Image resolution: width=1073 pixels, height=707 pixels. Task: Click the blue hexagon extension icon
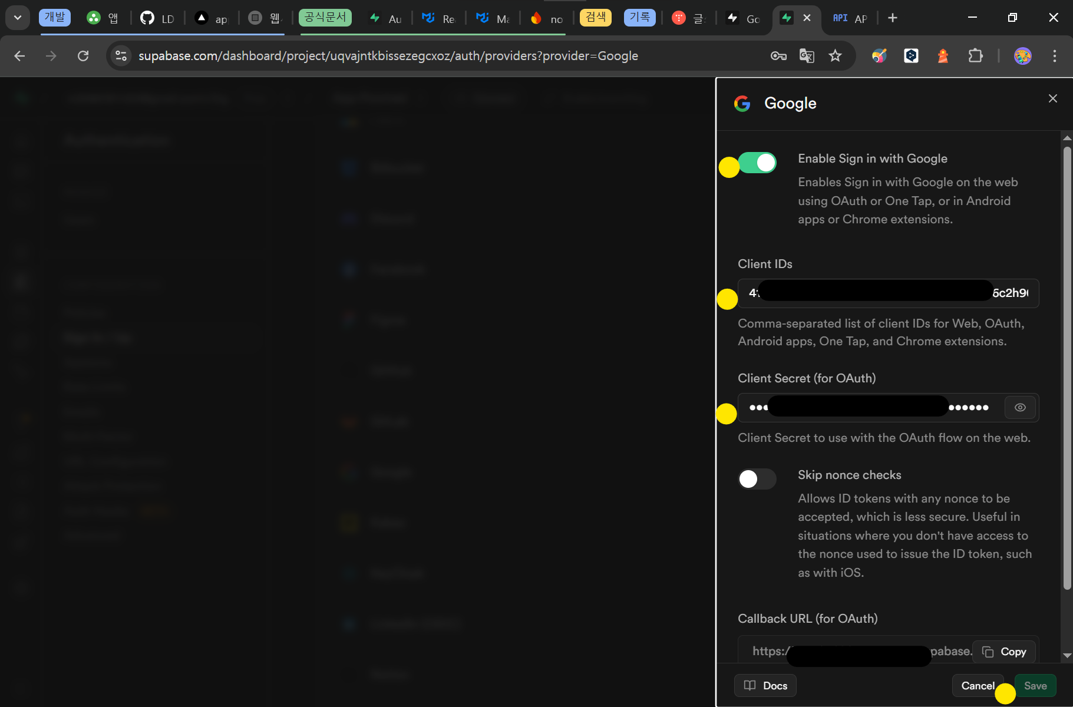tap(912, 56)
